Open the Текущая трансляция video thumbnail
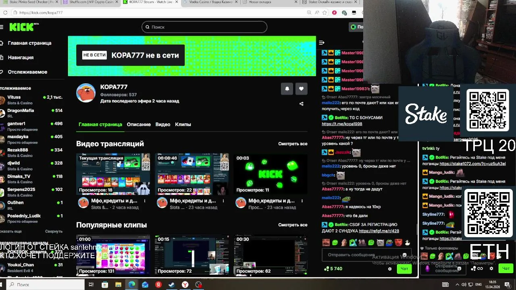Image resolution: width=516 pixels, height=290 pixels. [x=113, y=174]
